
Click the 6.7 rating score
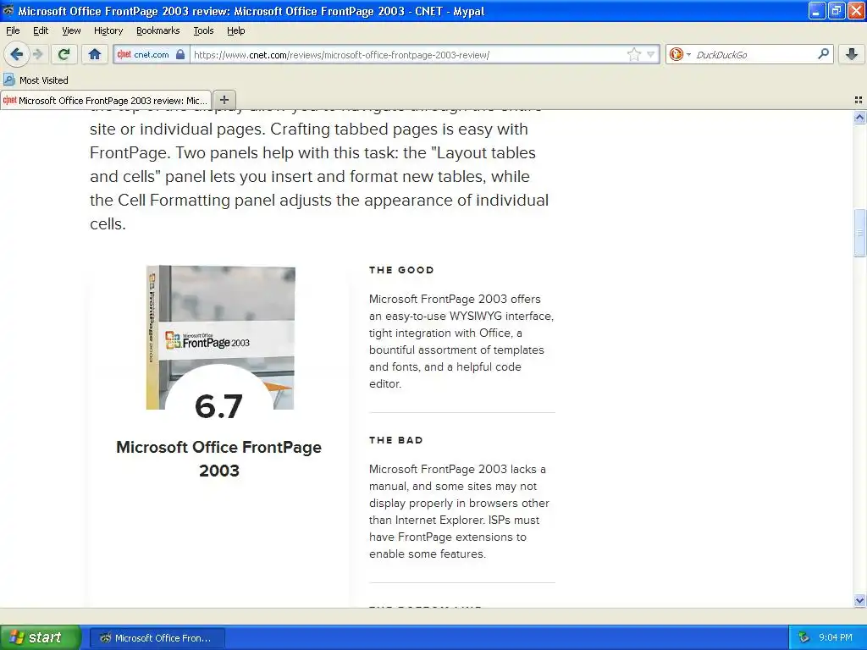219,406
